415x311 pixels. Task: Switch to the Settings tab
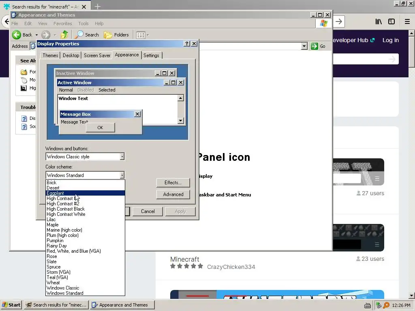point(152,55)
